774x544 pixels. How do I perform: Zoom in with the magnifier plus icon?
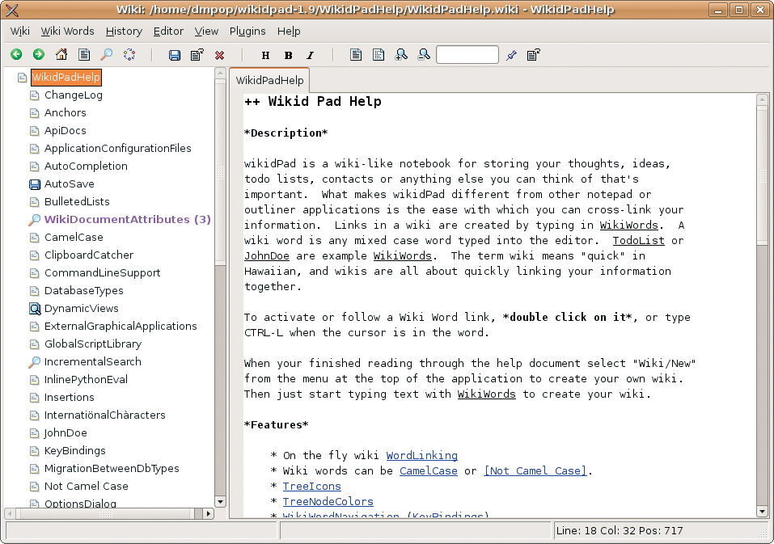[401, 55]
